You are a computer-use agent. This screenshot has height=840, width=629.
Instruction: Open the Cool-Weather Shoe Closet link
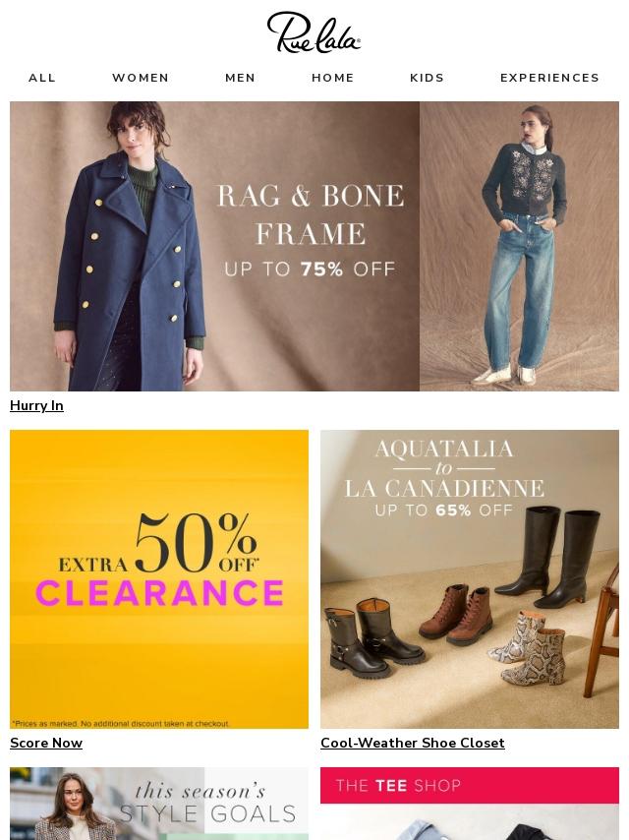tap(413, 743)
